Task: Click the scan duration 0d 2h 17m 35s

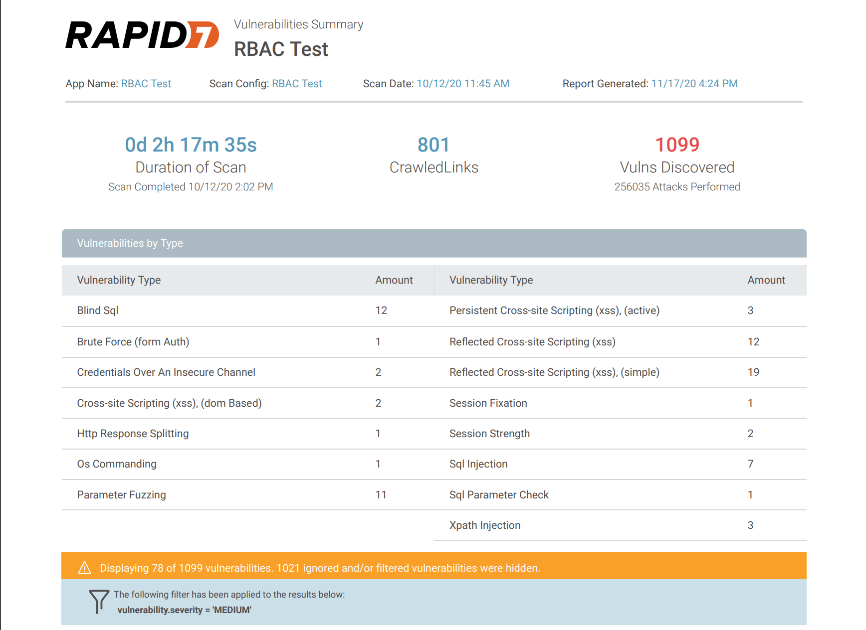Action: (x=191, y=145)
